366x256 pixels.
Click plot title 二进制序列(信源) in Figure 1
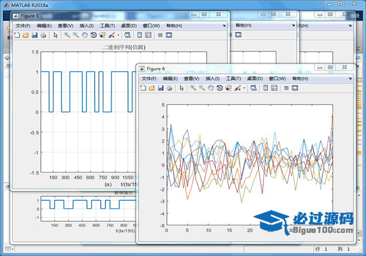[124, 48]
